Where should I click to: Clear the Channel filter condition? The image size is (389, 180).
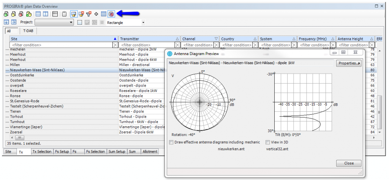[x=216, y=45]
